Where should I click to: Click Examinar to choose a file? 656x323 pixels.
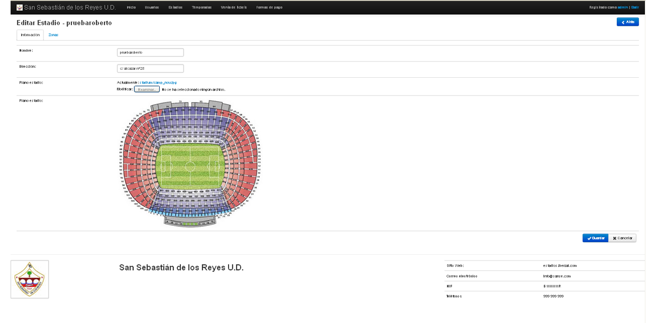[147, 89]
